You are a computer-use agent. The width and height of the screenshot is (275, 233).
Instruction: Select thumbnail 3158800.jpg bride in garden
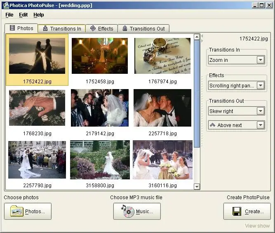(x=100, y=160)
